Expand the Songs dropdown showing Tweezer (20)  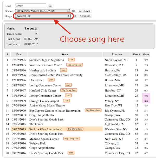(x=43, y=16)
